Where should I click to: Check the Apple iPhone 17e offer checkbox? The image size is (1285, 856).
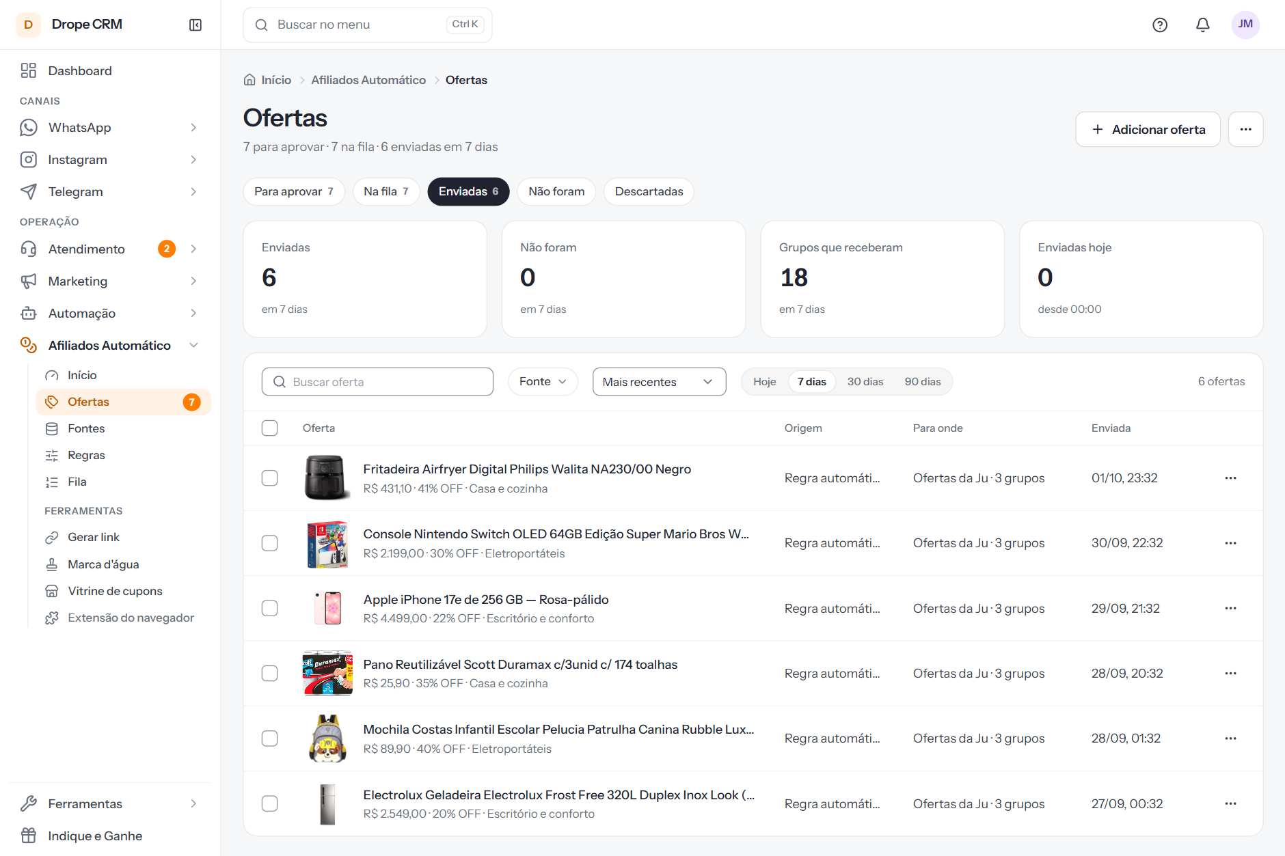(x=270, y=608)
